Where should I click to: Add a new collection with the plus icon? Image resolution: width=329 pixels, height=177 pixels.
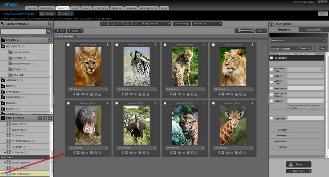[50, 118]
